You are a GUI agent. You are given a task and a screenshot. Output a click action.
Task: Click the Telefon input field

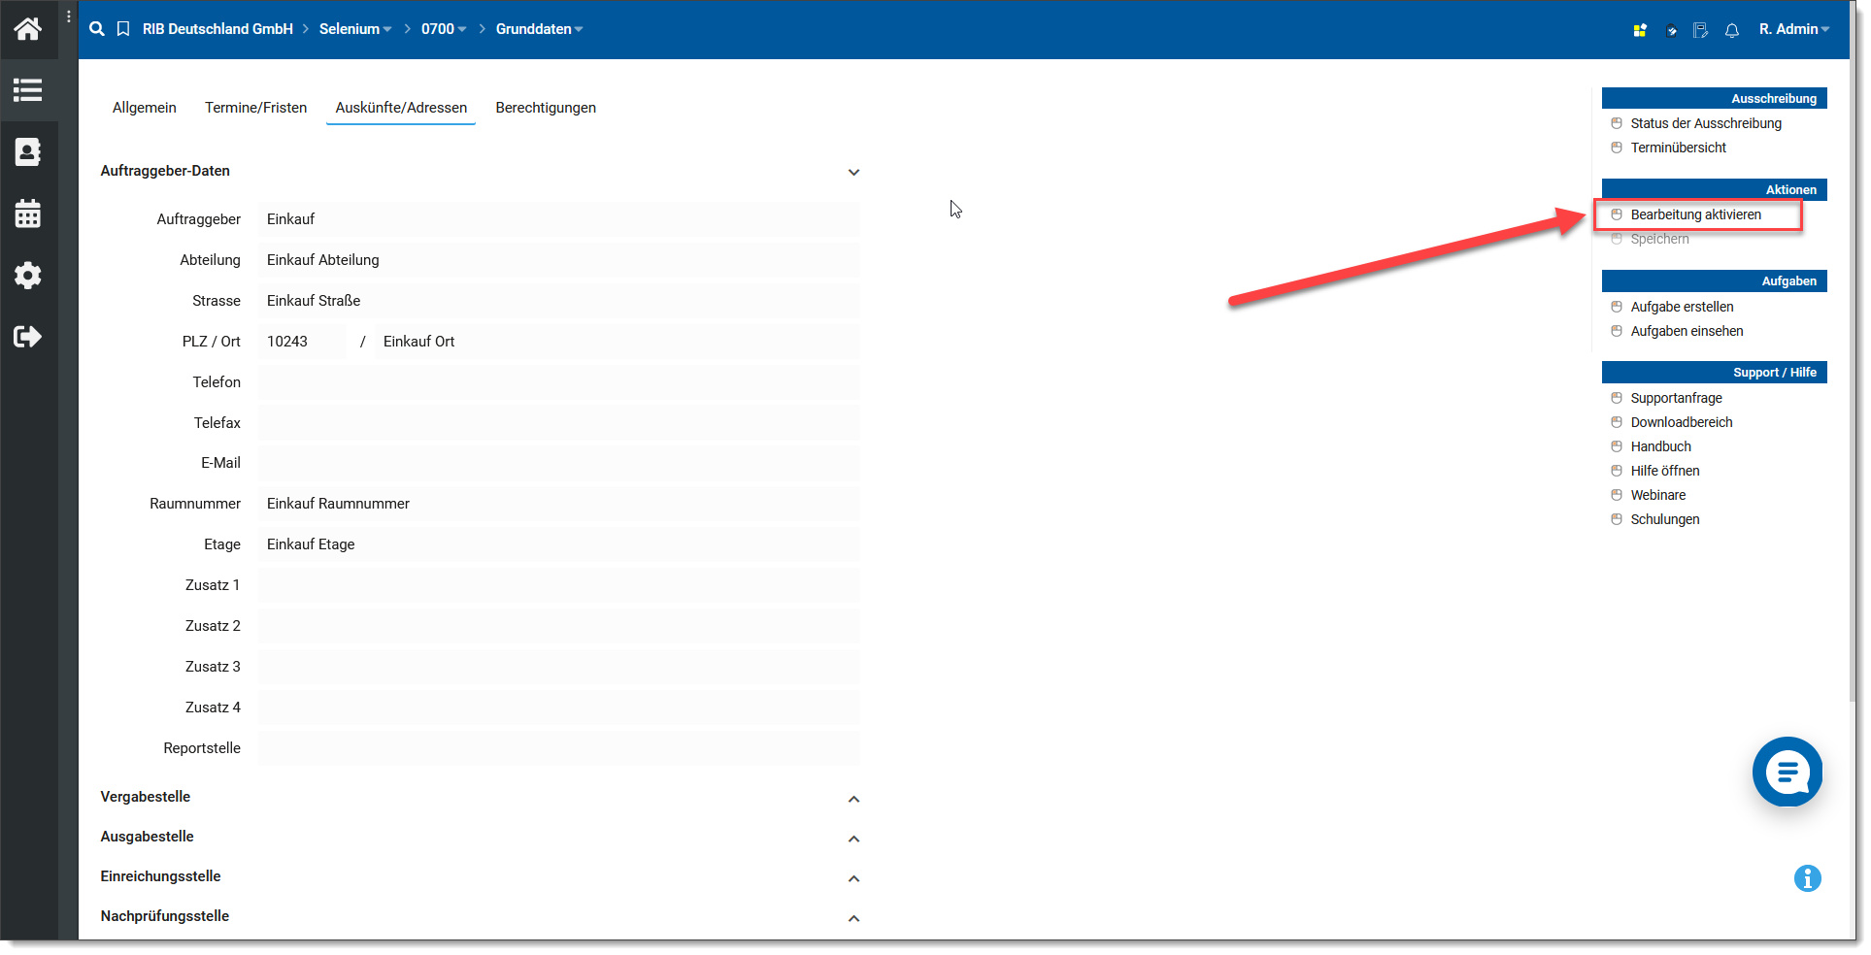point(559,382)
